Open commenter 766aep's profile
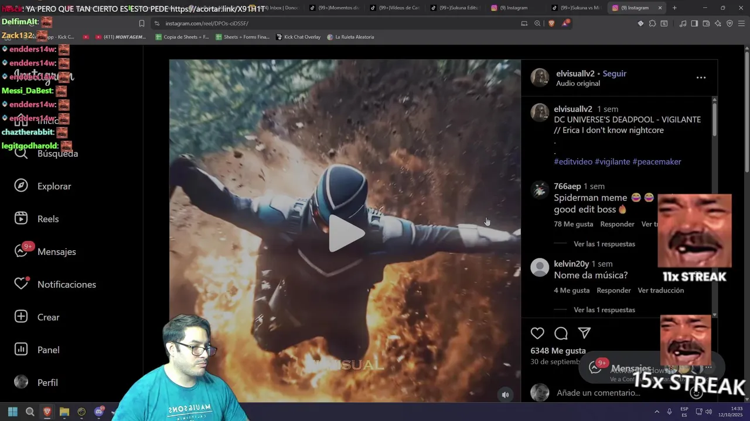The image size is (750, 421). pyautogui.click(x=567, y=186)
